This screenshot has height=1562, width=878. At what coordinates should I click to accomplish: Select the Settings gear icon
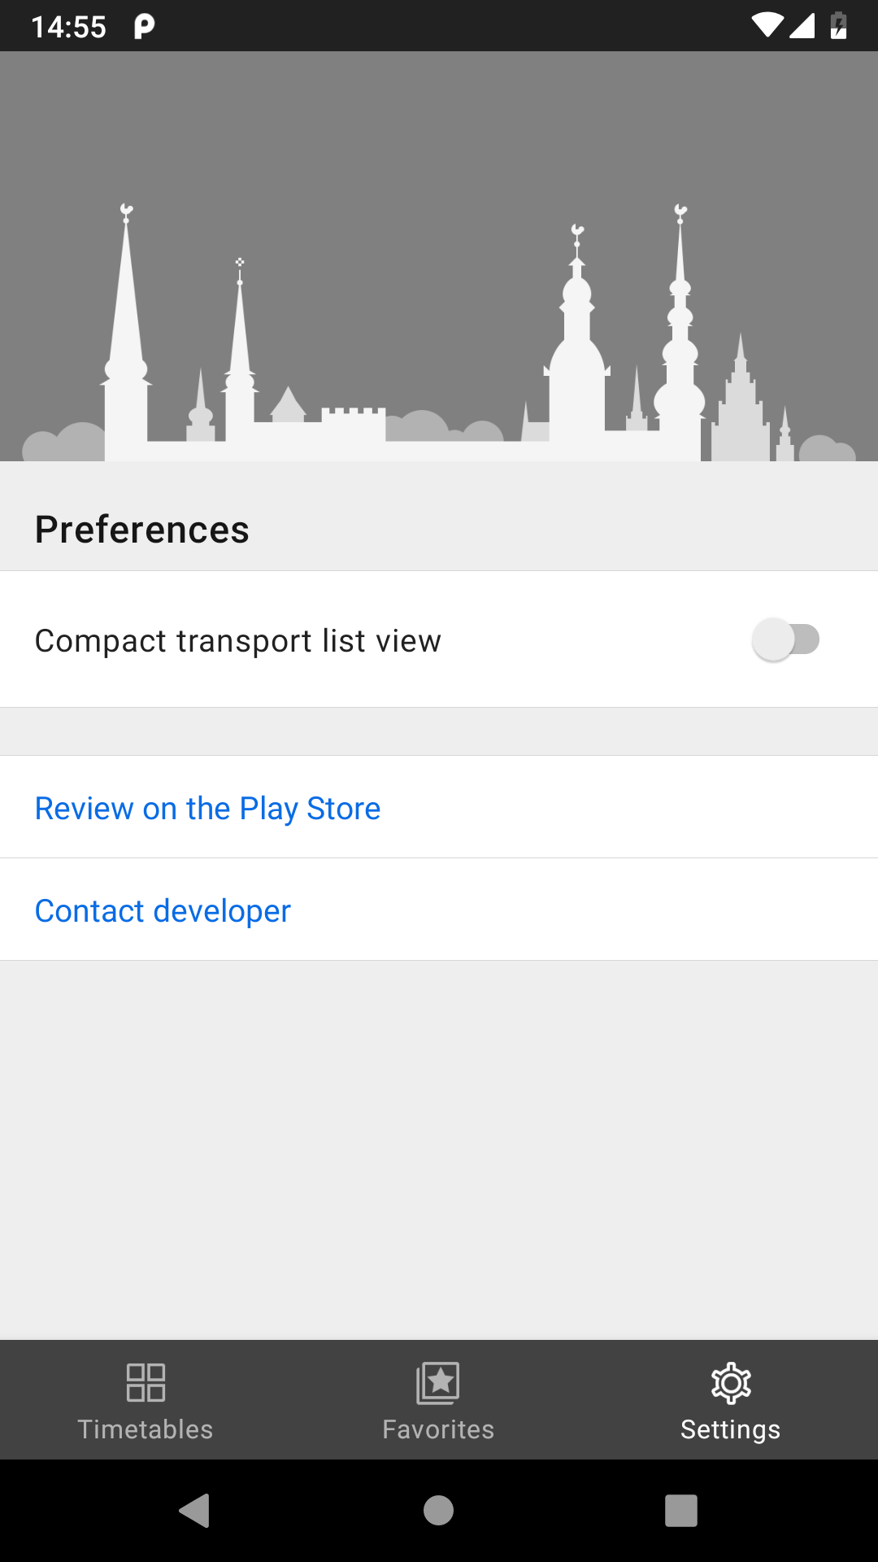[x=731, y=1383]
